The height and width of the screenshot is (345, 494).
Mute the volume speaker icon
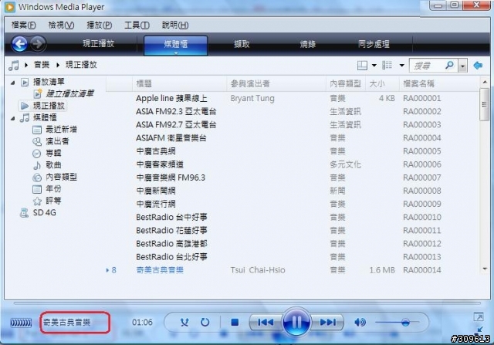pos(360,323)
